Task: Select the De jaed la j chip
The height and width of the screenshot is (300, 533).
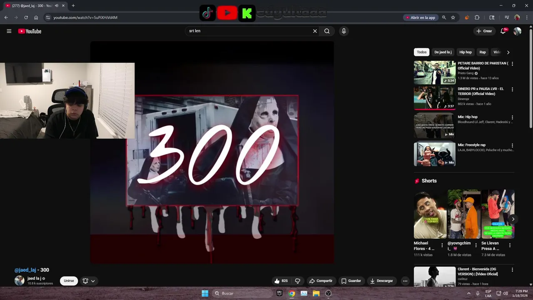Action: tap(443, 52)
